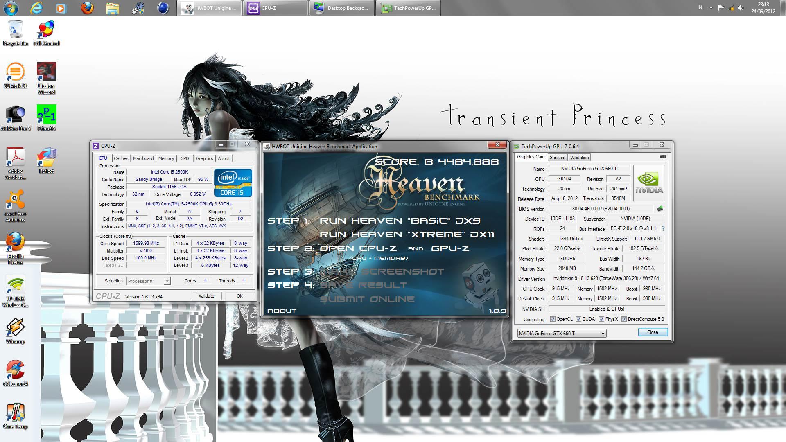Open the CPU-Z About tab
Screen dimensions: 786x442
[224, 158]
